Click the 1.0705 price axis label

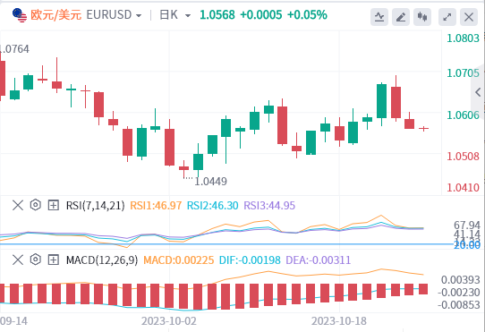point(463,73)
